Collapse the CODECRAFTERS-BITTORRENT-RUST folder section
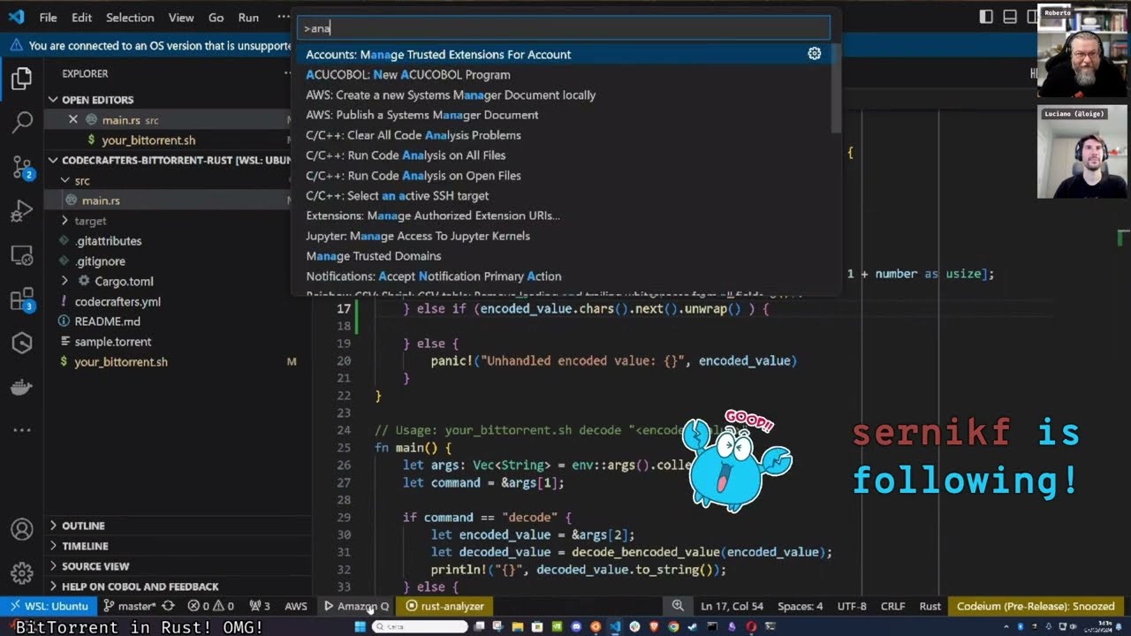 point(53,160)
